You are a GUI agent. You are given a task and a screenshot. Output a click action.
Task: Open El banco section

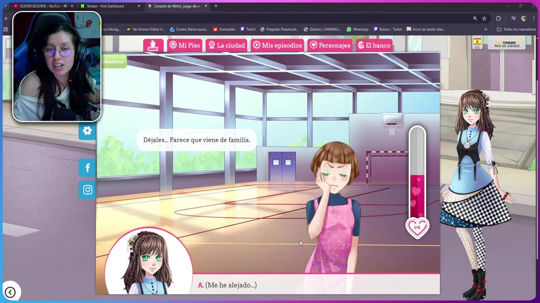[x=374, y=45]
